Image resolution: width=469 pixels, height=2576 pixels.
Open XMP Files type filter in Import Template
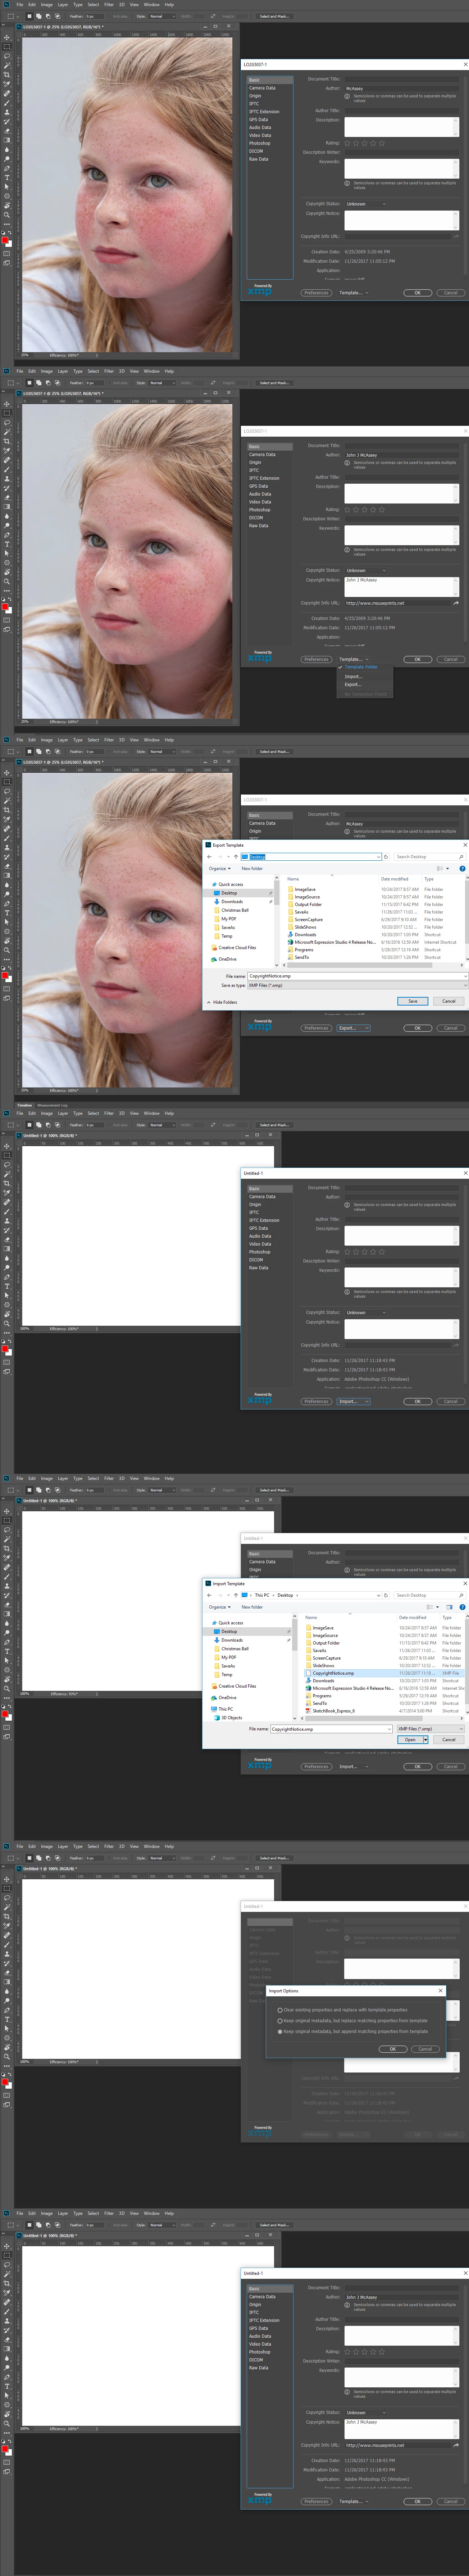pyautogui.click(x=430, y=1729)
